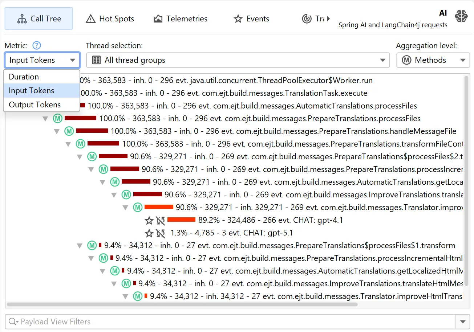Viewport: 474px width, 332px height.
Task: Click the crossed arrows icon beside gpt-4.1
Action: tap(161, 220)
